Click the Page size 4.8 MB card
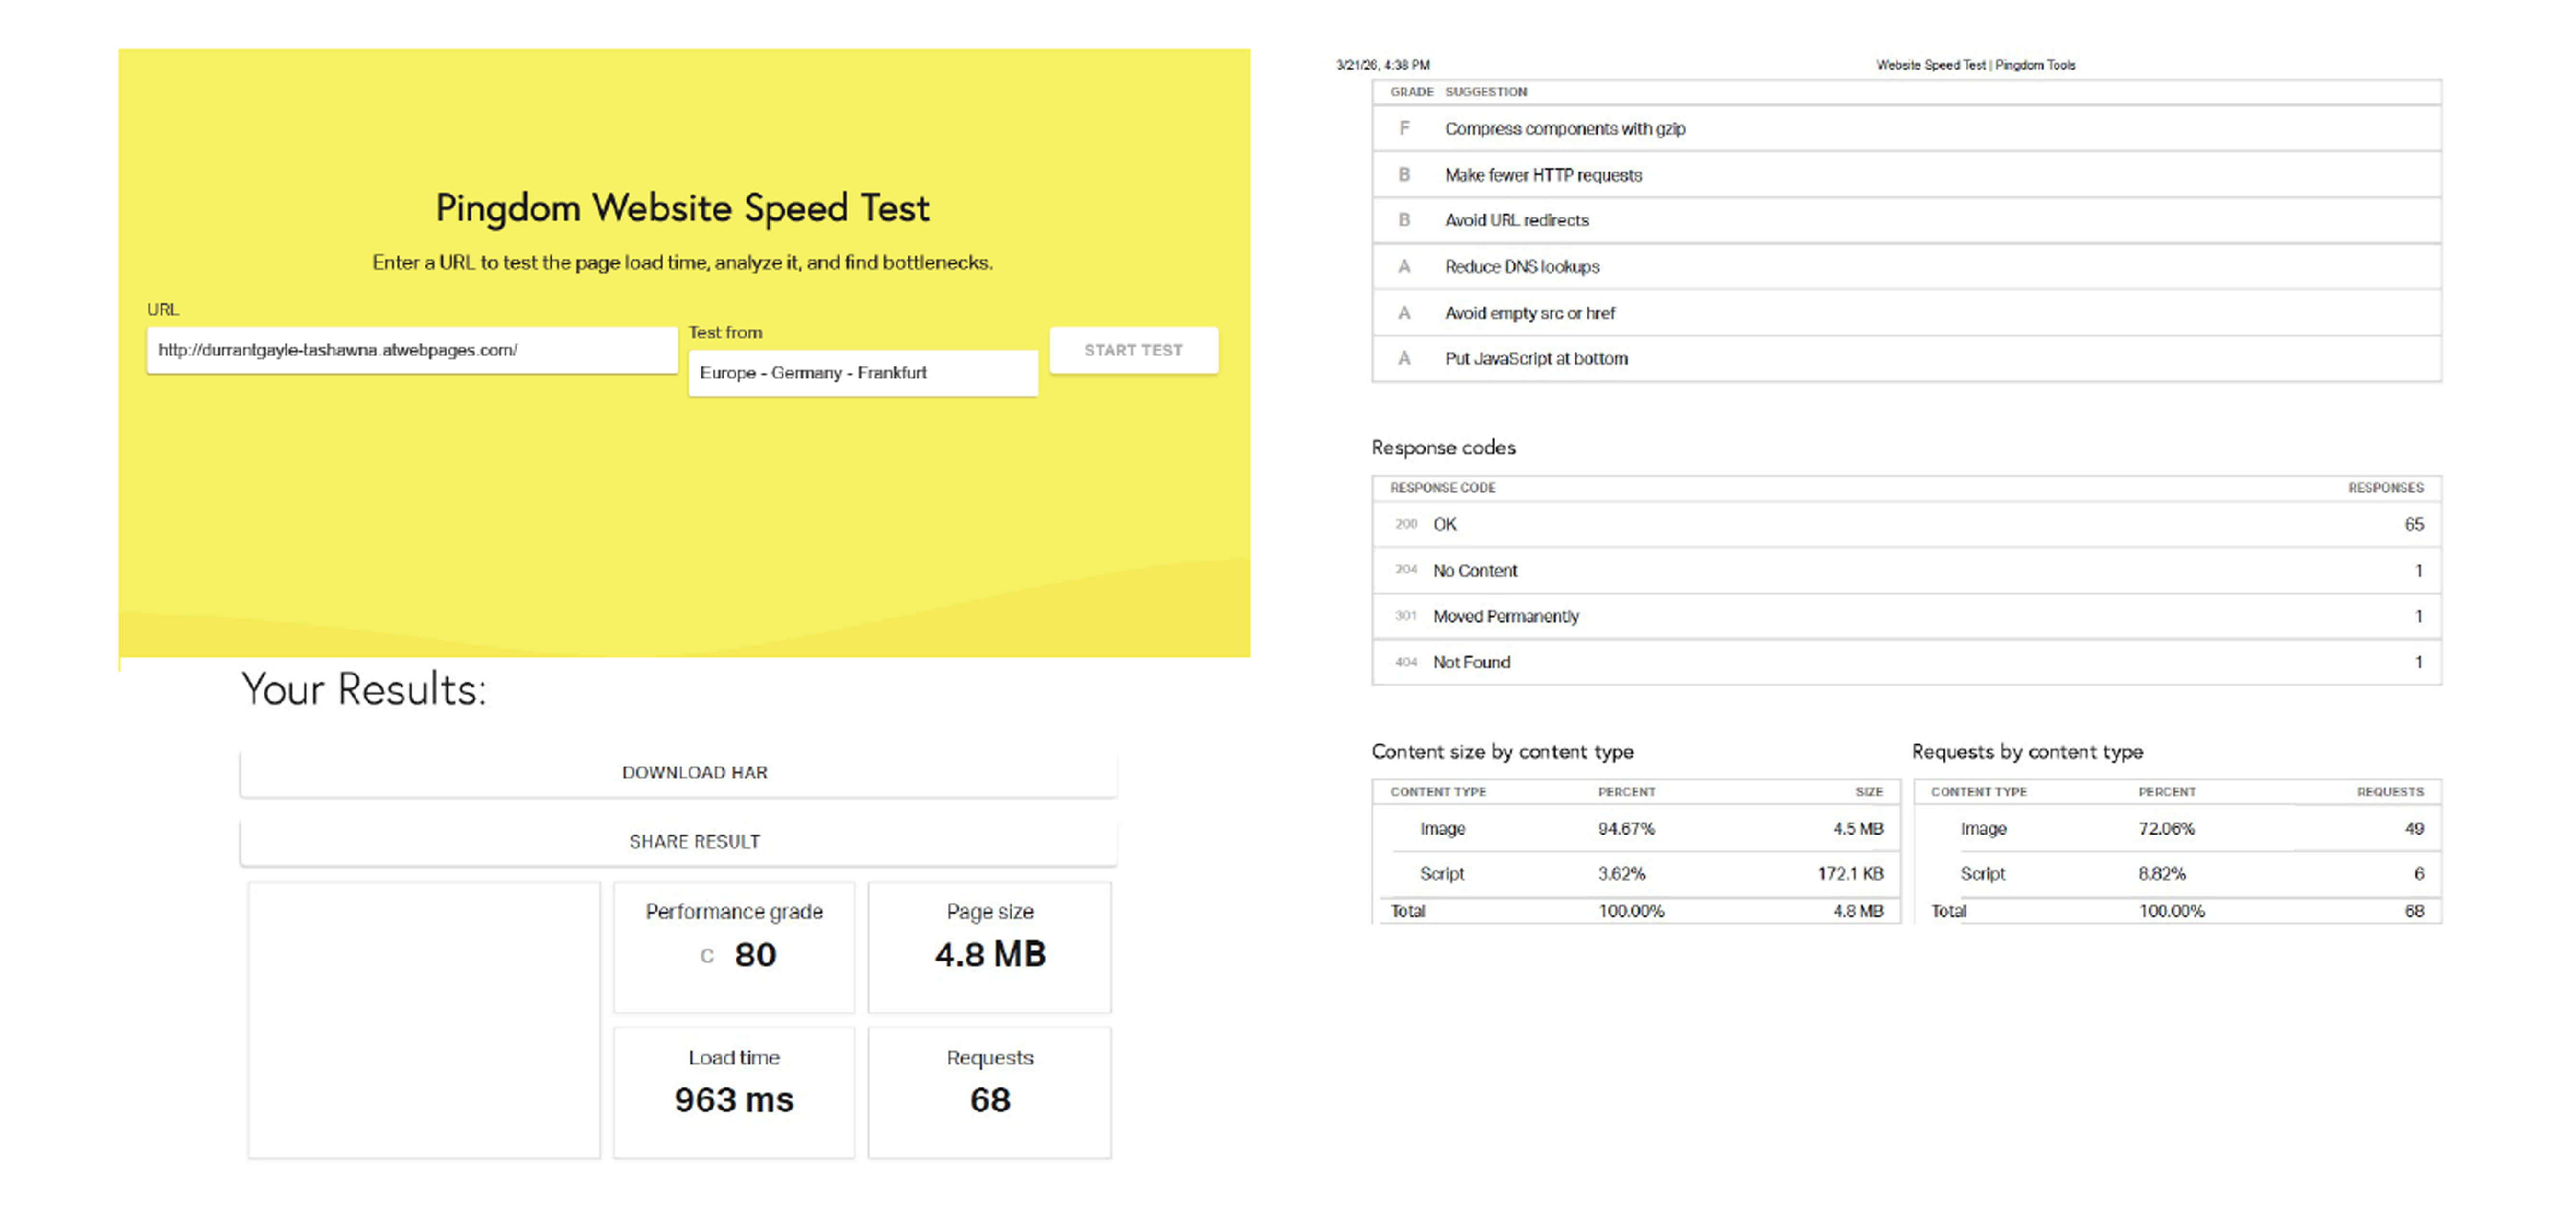 click(x=990, y=947)
